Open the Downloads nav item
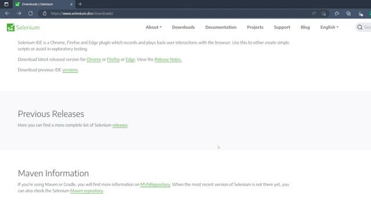The width and height of the screenshot is (371, 208). point(183,27)
